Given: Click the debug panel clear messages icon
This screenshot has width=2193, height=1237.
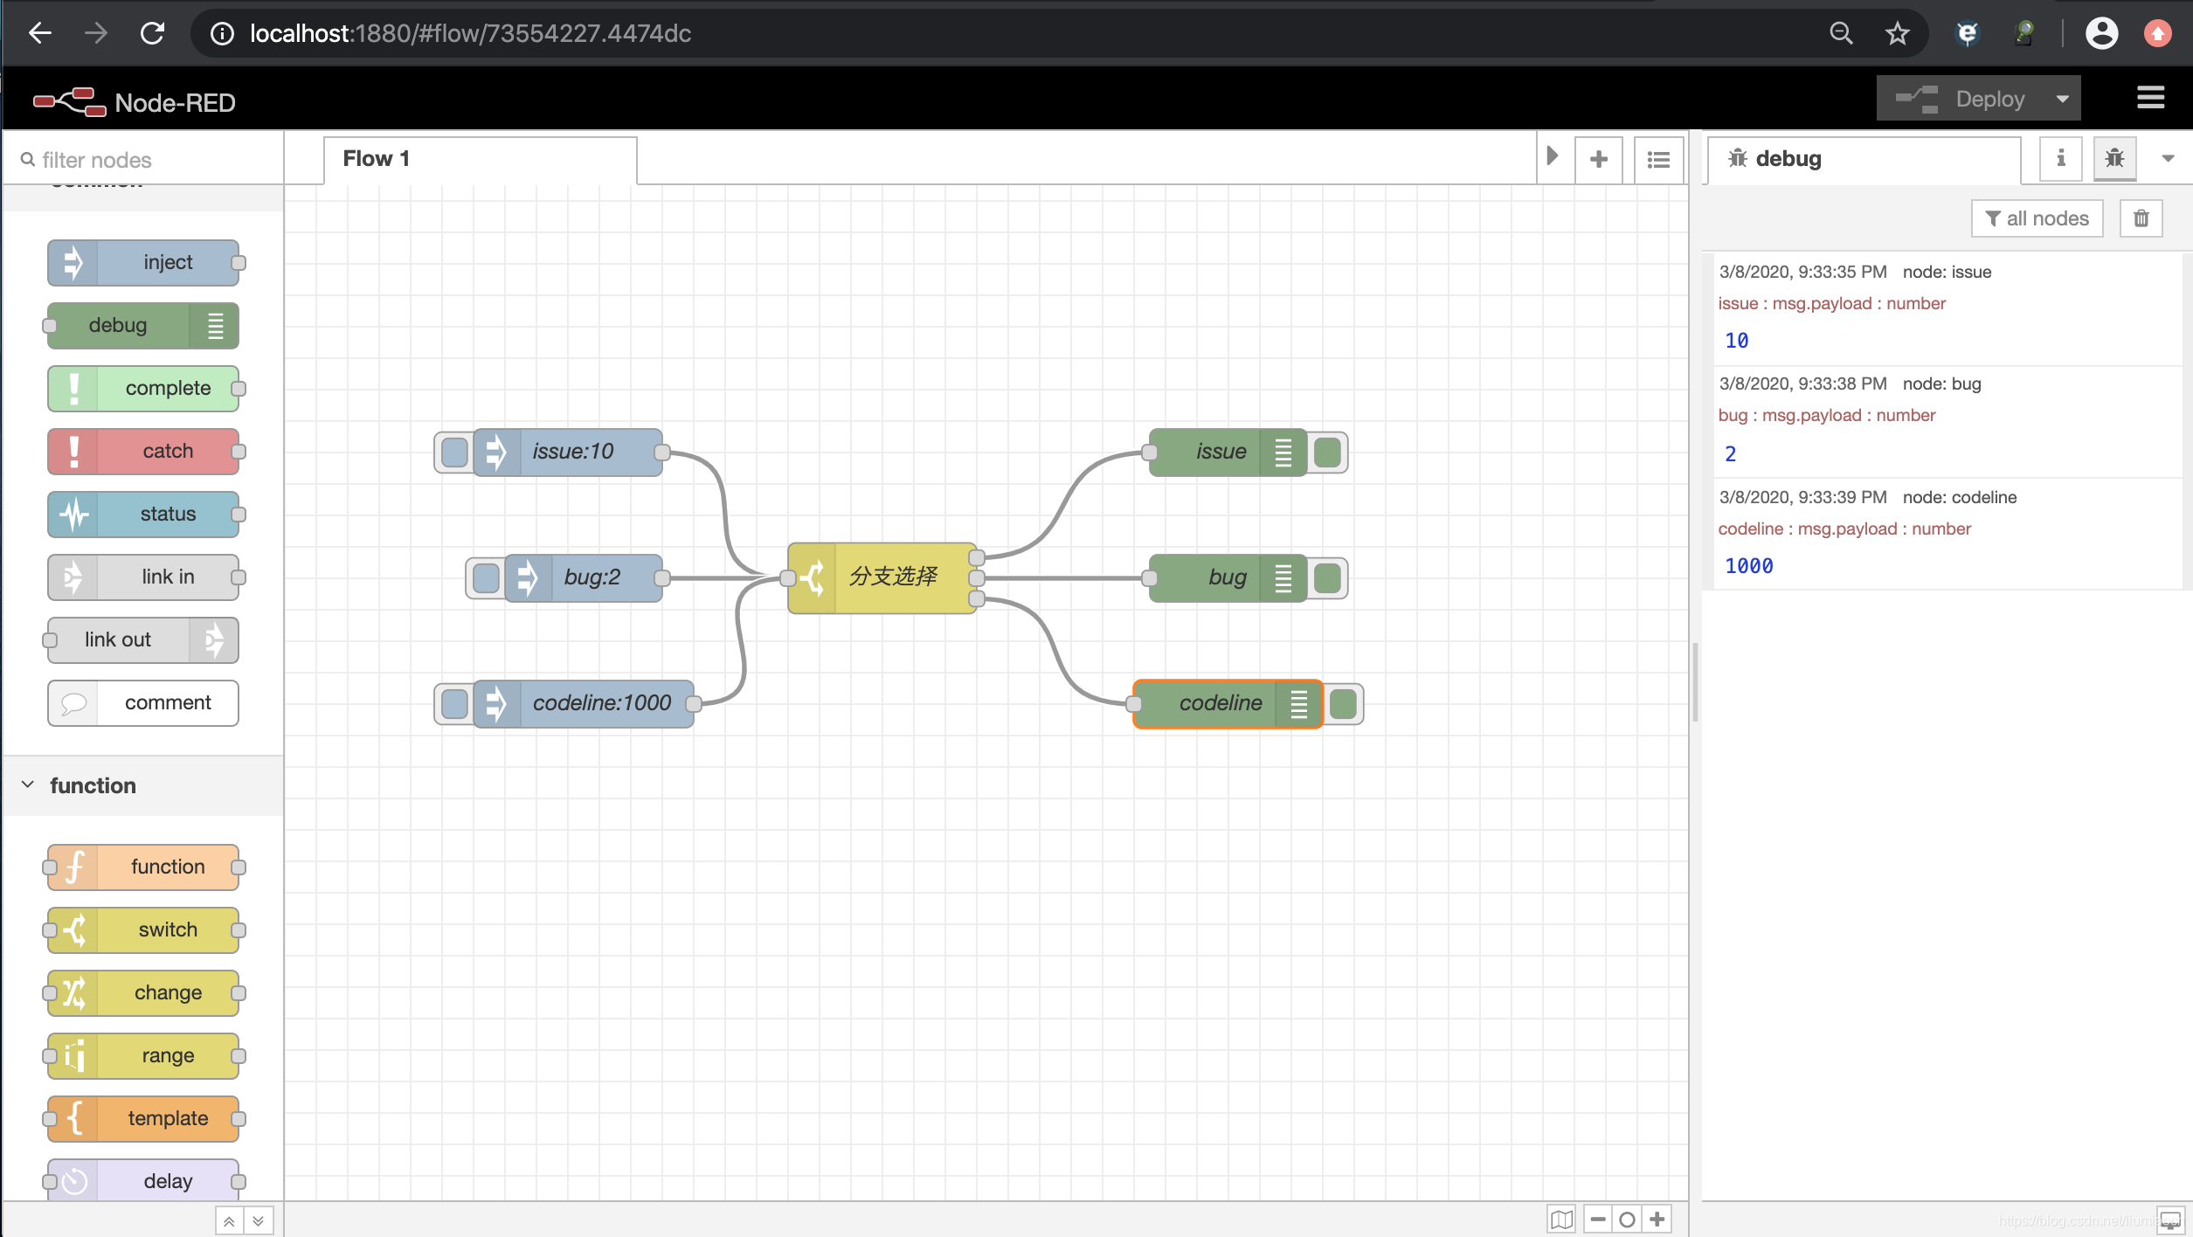Looking at the screenshot, I should (2141, 218).
